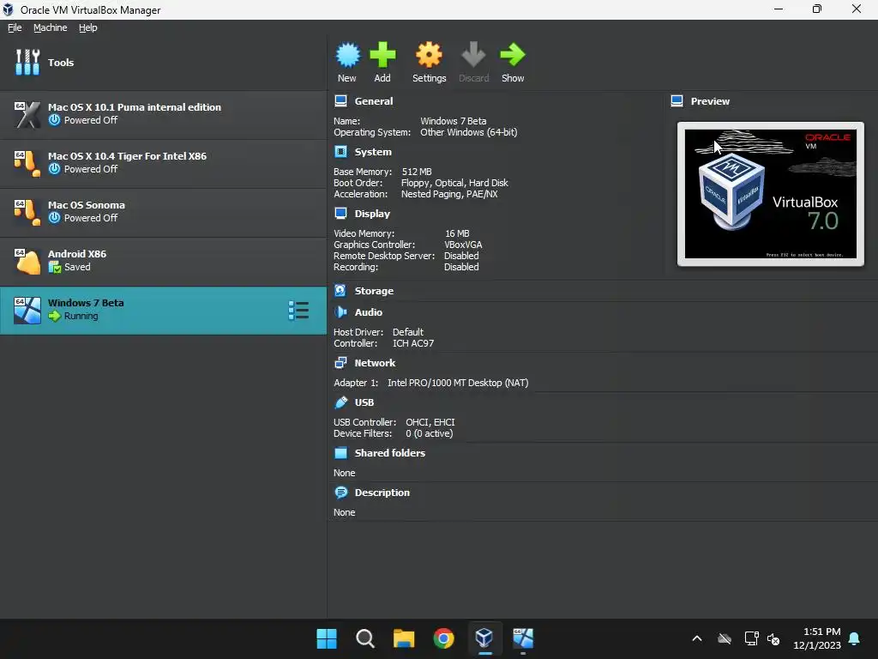The width and height of the screenshot is (878, 659).
Task: Click the General section monitor icon
Action: (x=340, y=101)
